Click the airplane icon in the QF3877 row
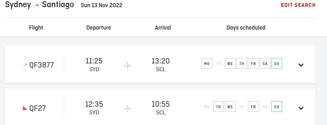 pos(128,66)
